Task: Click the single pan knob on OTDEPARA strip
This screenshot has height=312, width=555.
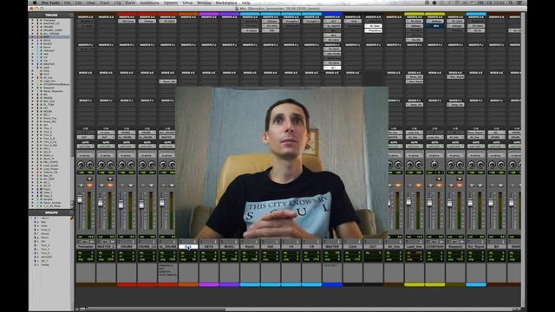Action: click(x=434, y=165)
